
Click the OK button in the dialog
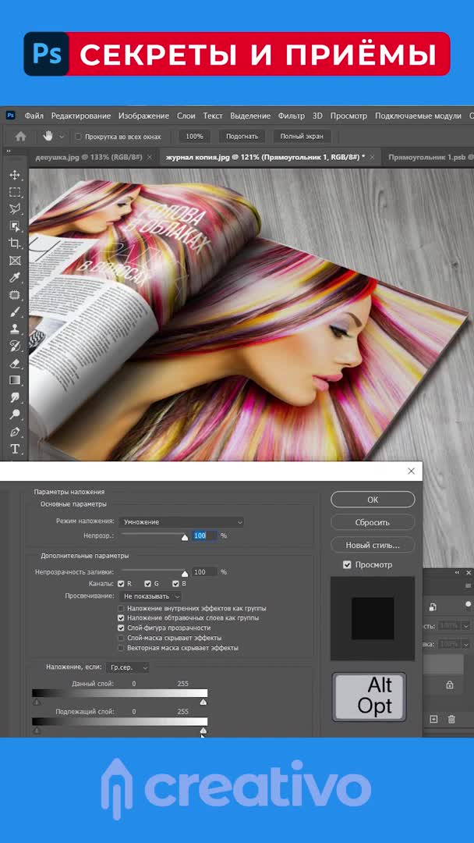coord(373,500)
